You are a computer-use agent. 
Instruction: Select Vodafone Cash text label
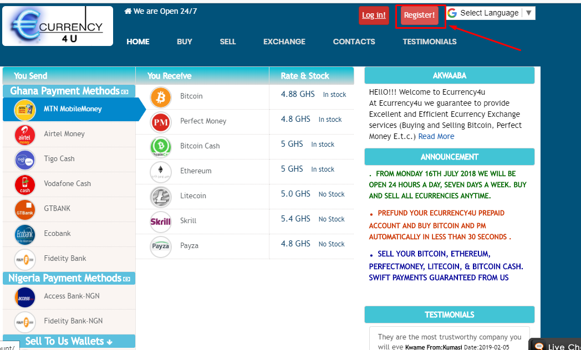pos(68,183)
